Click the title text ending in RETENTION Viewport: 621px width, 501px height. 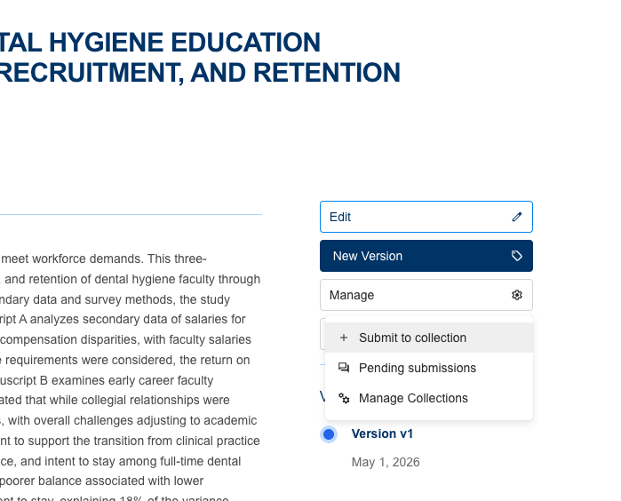click(x=200, y=58)
